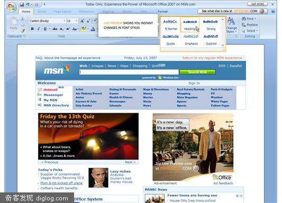Expand the Clipboard dialog launcher
The width and height of the screenshot is (282, 203).
(25, 36)
